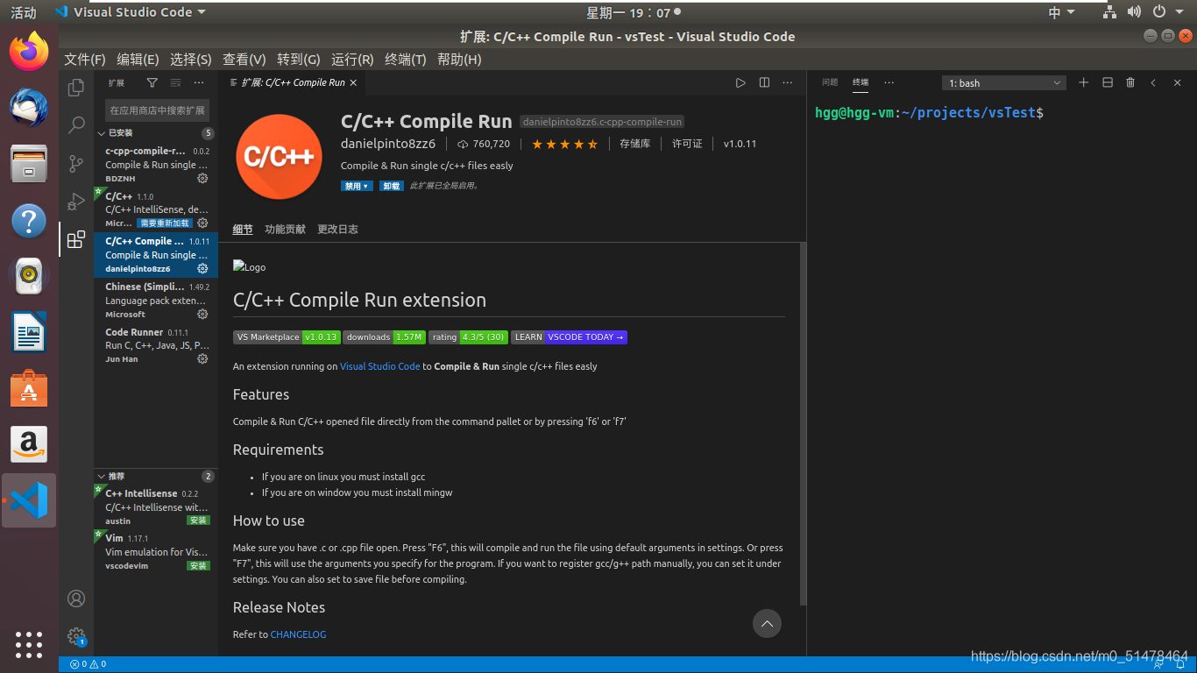Clear extensions search results icon
The image size is (1197, 673).
175,82
